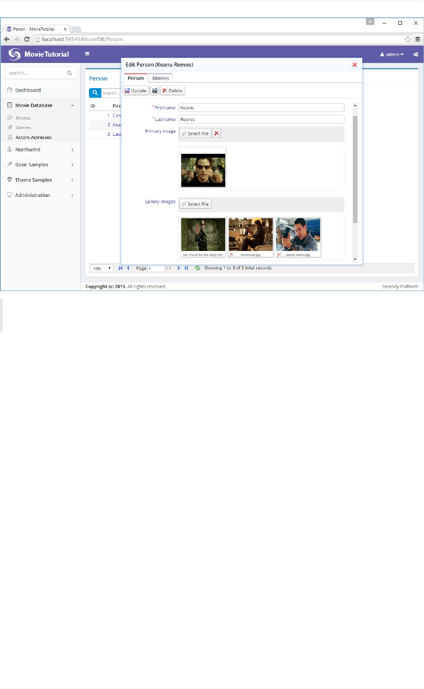Click the Basic Samples wrench icon
Screen dimensions: 424x689
pyautogui.click(x=9, y=165)
